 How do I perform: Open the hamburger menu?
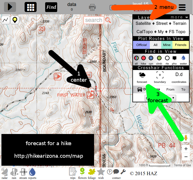182,7
